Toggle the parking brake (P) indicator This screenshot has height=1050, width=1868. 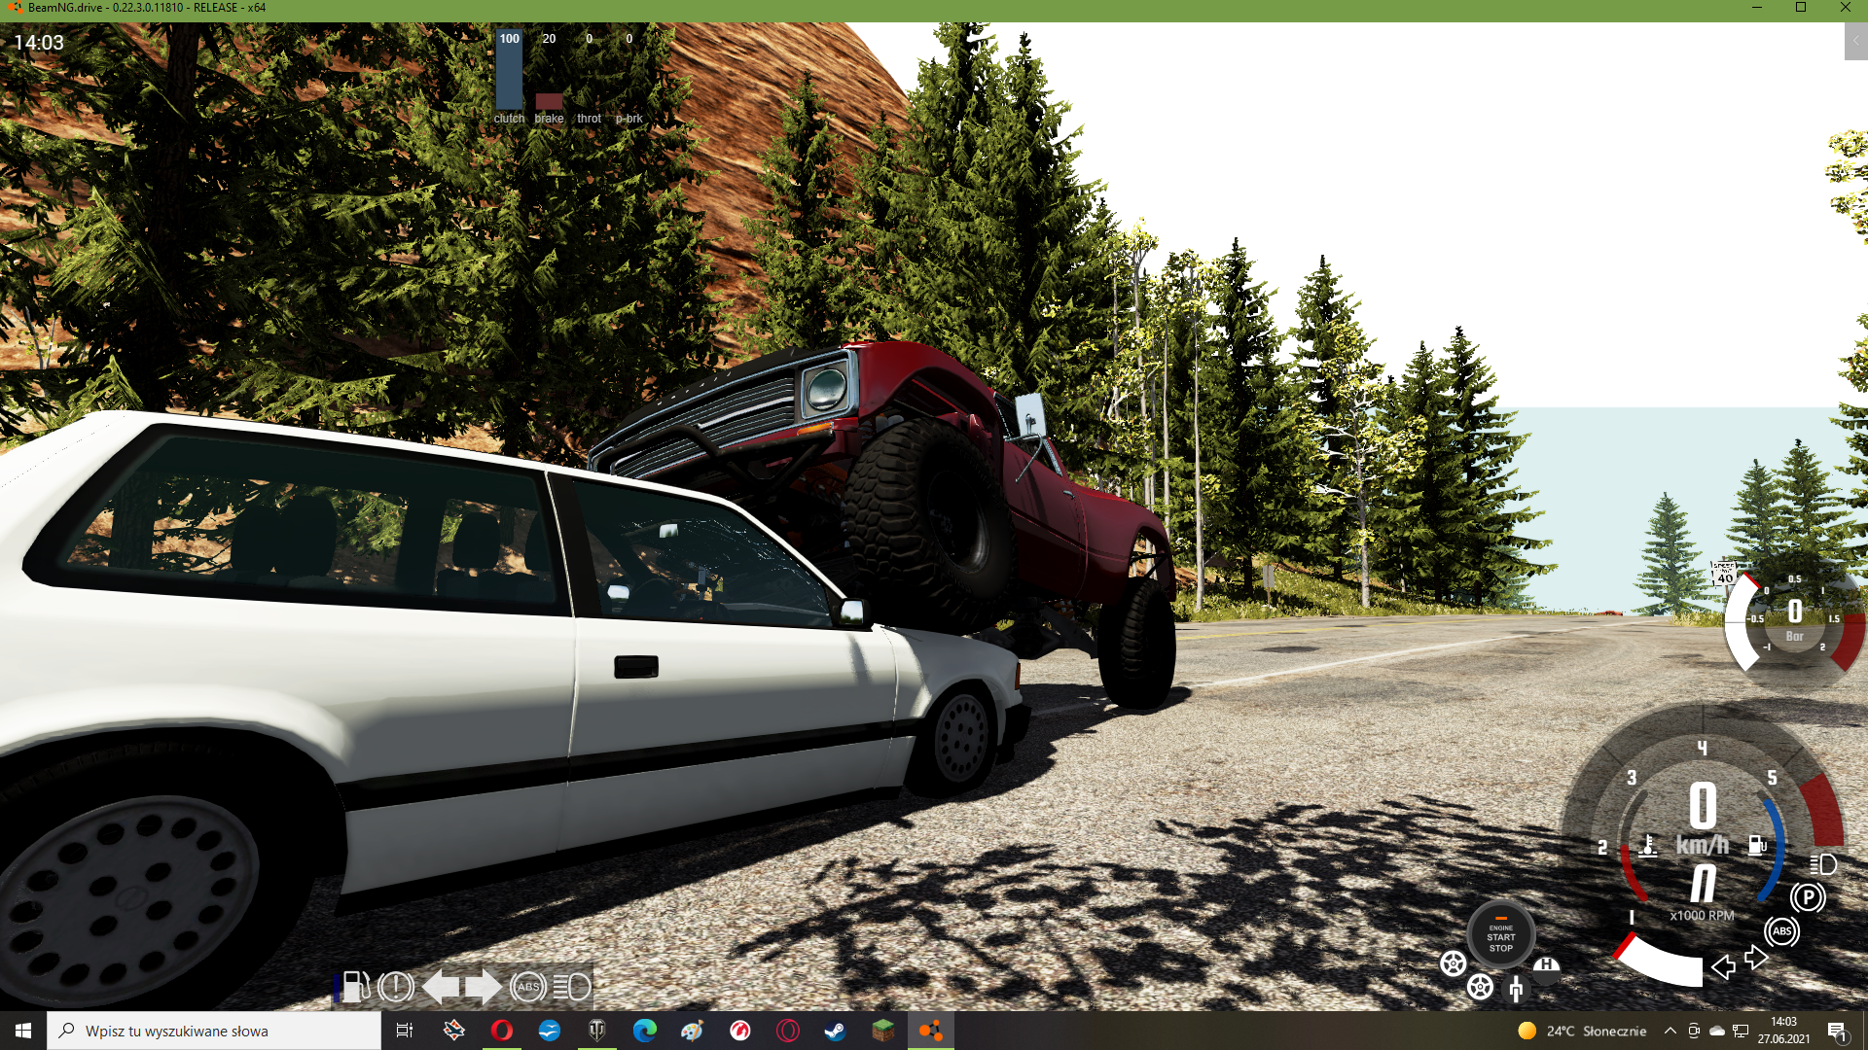(x=1808, y=897)
